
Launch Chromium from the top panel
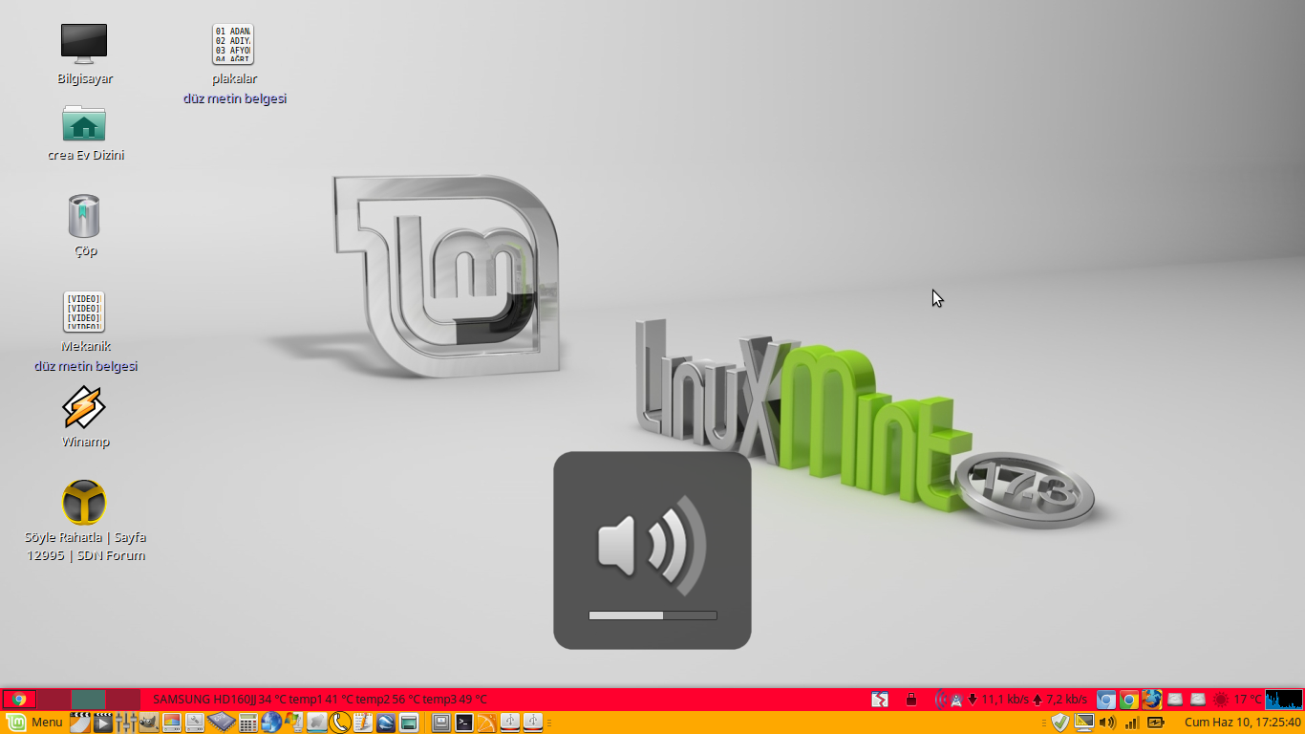click(x=1106, y=700)
